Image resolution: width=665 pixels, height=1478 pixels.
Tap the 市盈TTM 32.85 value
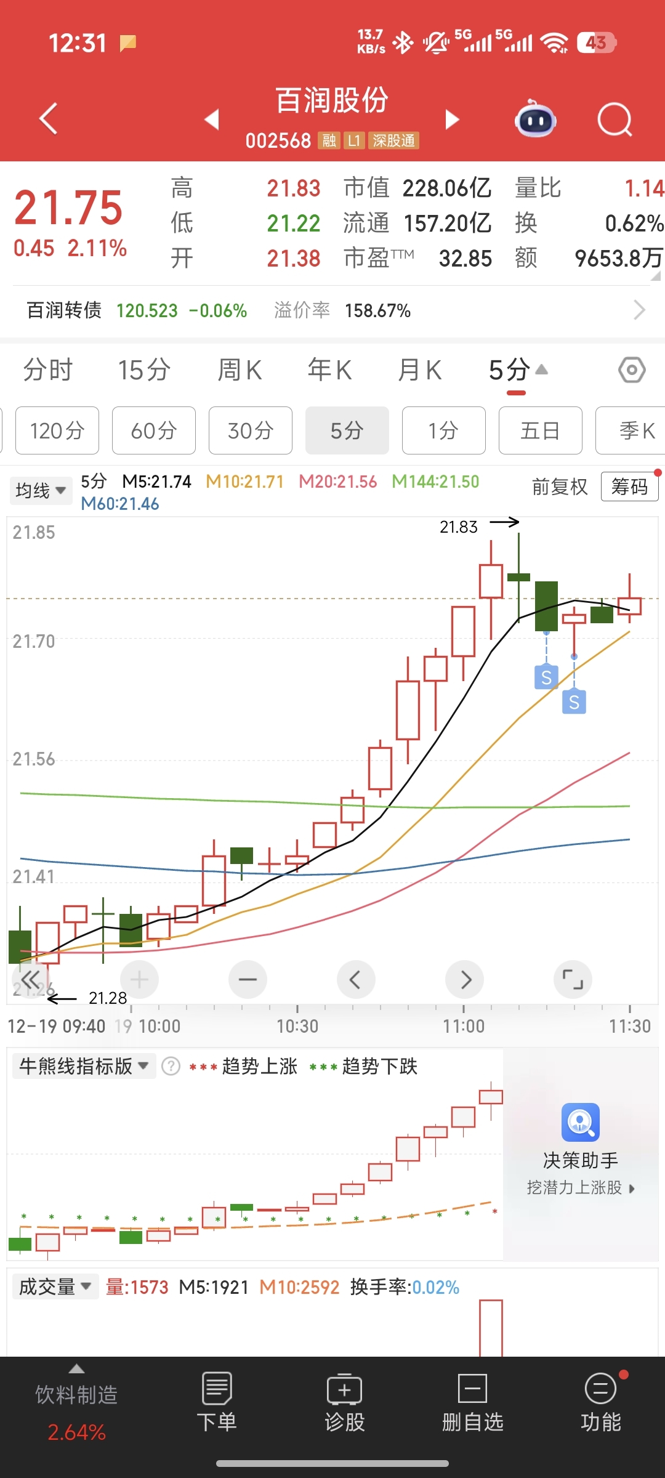[465, 259]
